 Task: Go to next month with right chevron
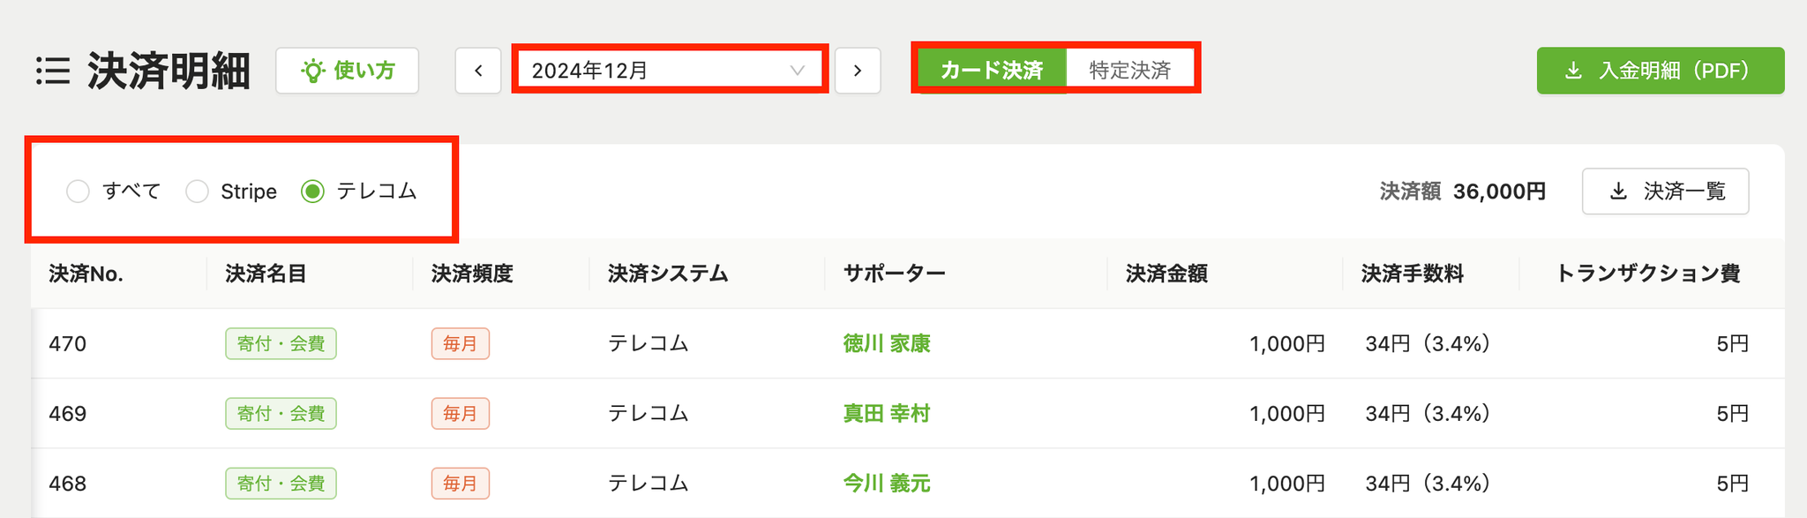[x=858, y=71]
